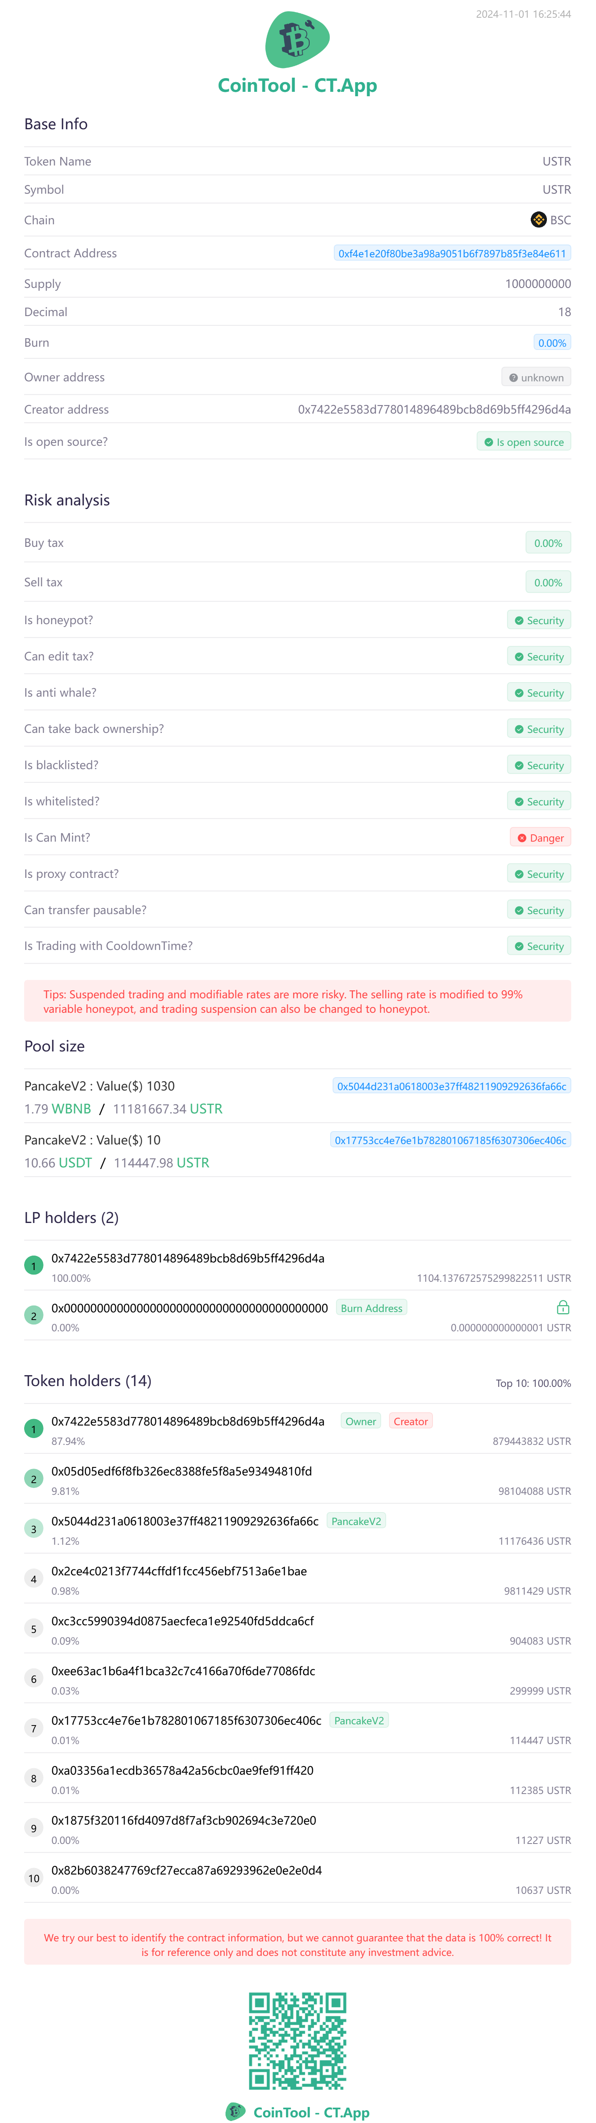Click the Burn Address label tag
The width and height of the screenshot is (596, 2123).
click(372, 1308)
